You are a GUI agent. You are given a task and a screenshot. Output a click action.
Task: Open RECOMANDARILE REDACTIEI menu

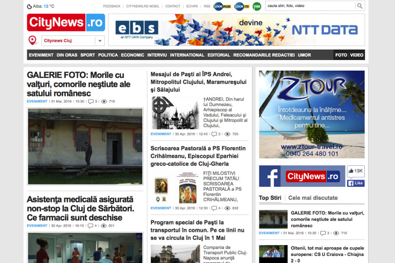264,55
